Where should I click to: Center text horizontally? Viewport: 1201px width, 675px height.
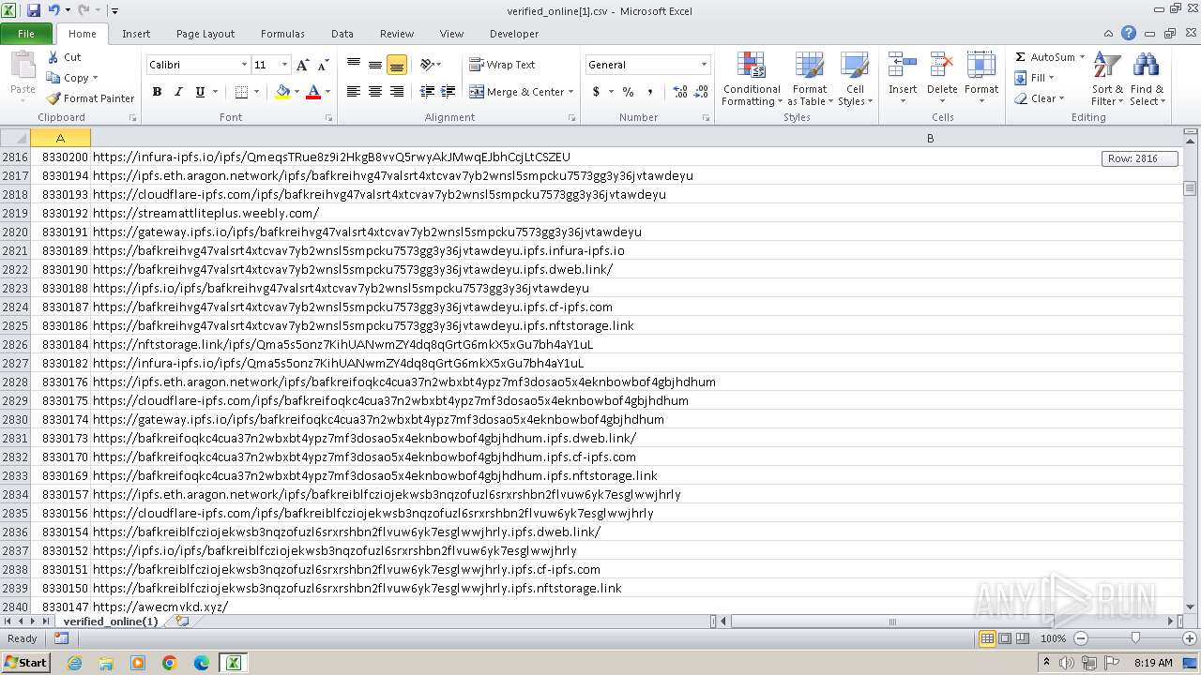(x=375, y=92)
